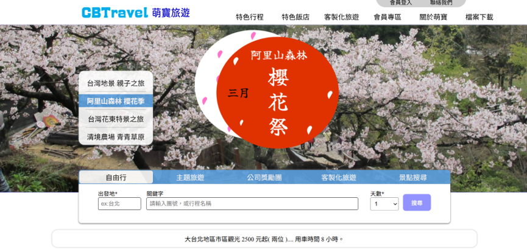Click the purple 搜尋 button
527x252 pixels.
[x=417, y=203]
